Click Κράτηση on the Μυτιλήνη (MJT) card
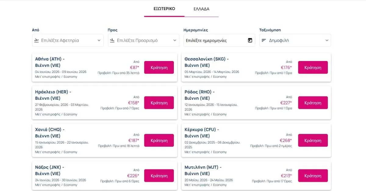The image size is (366, 191). pos(313,176)
